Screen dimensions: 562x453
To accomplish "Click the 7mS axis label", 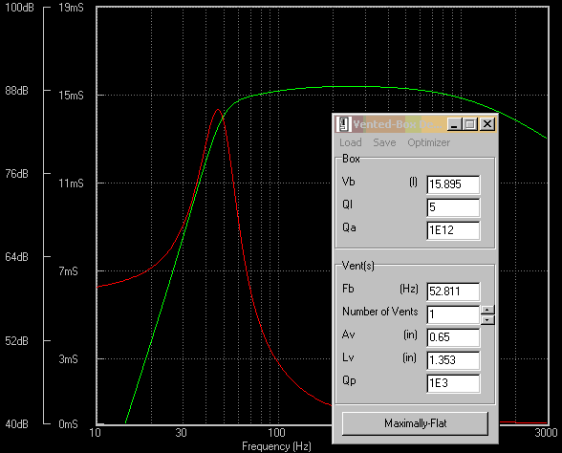I will (x=68, y=271).
